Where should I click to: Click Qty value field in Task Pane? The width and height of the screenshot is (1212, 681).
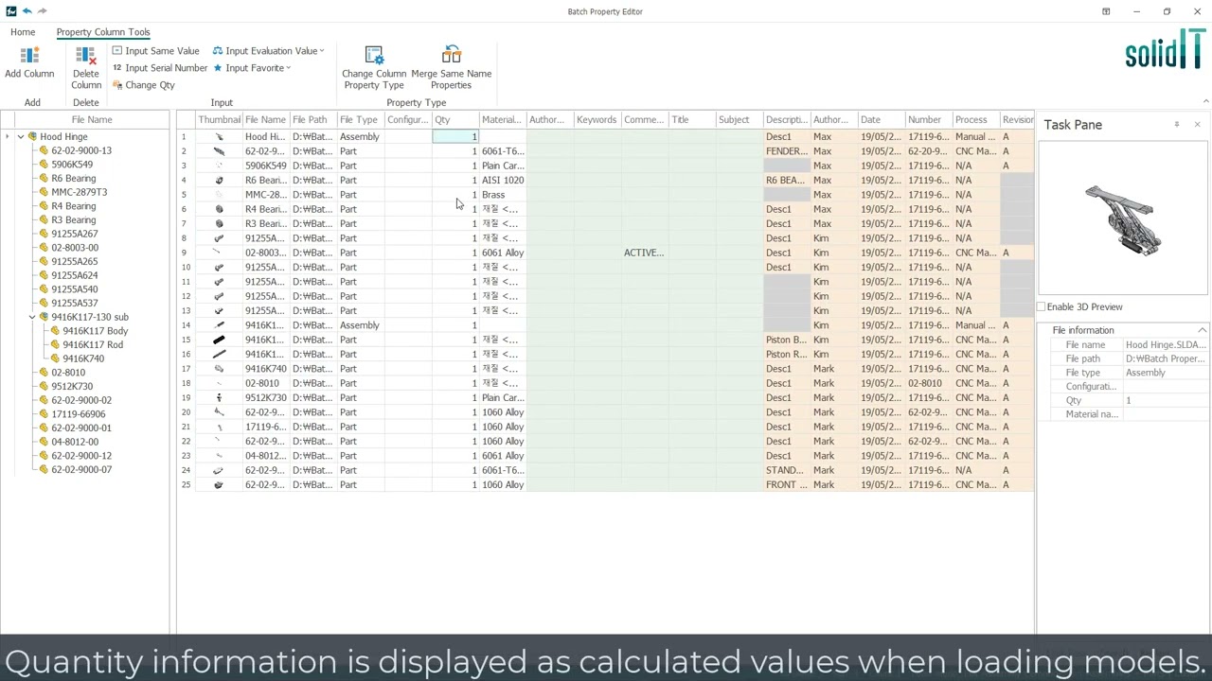(x=1166, y=401)
